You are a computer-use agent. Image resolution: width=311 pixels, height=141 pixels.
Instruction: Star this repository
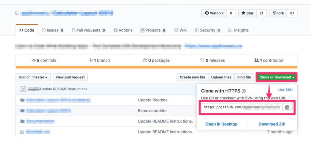click(x=247, y=13)
